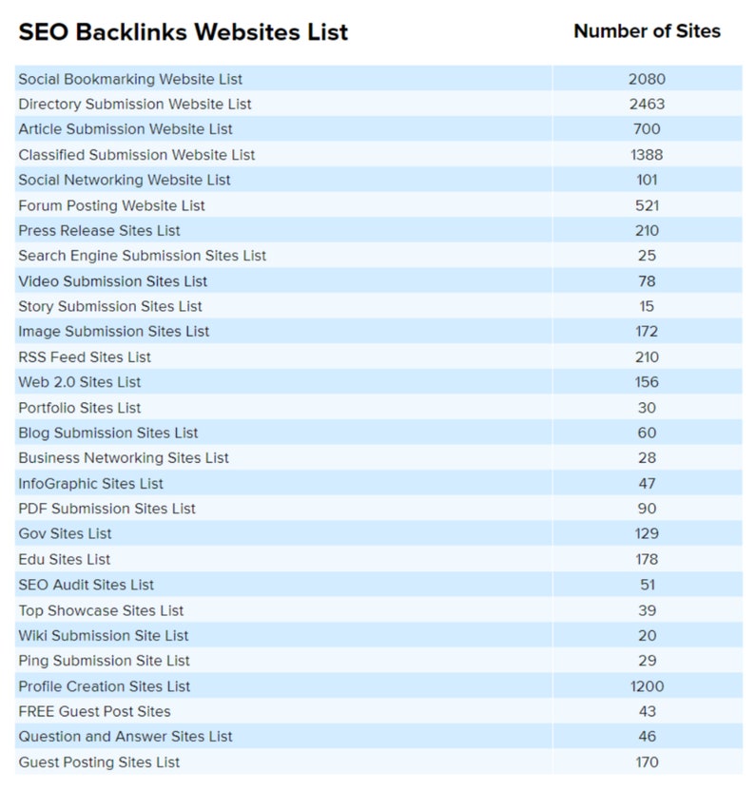Open Profile Creation Sites List
The width and height of the screenshot is (755, 790).
[x=105, y=686]
